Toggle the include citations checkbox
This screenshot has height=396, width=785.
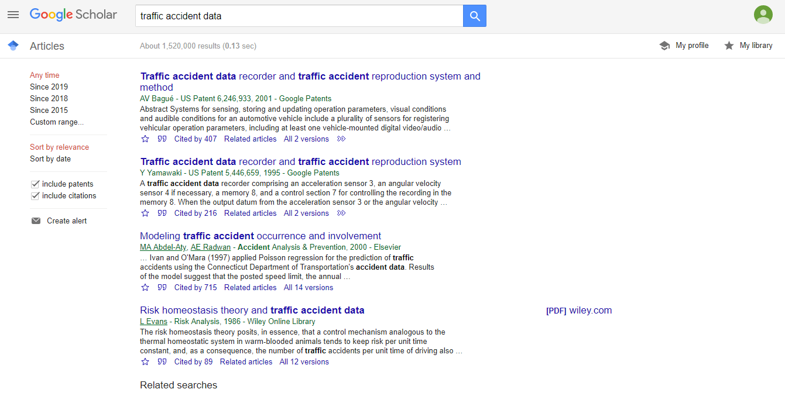pyautogui.click(x=35, y=196)
